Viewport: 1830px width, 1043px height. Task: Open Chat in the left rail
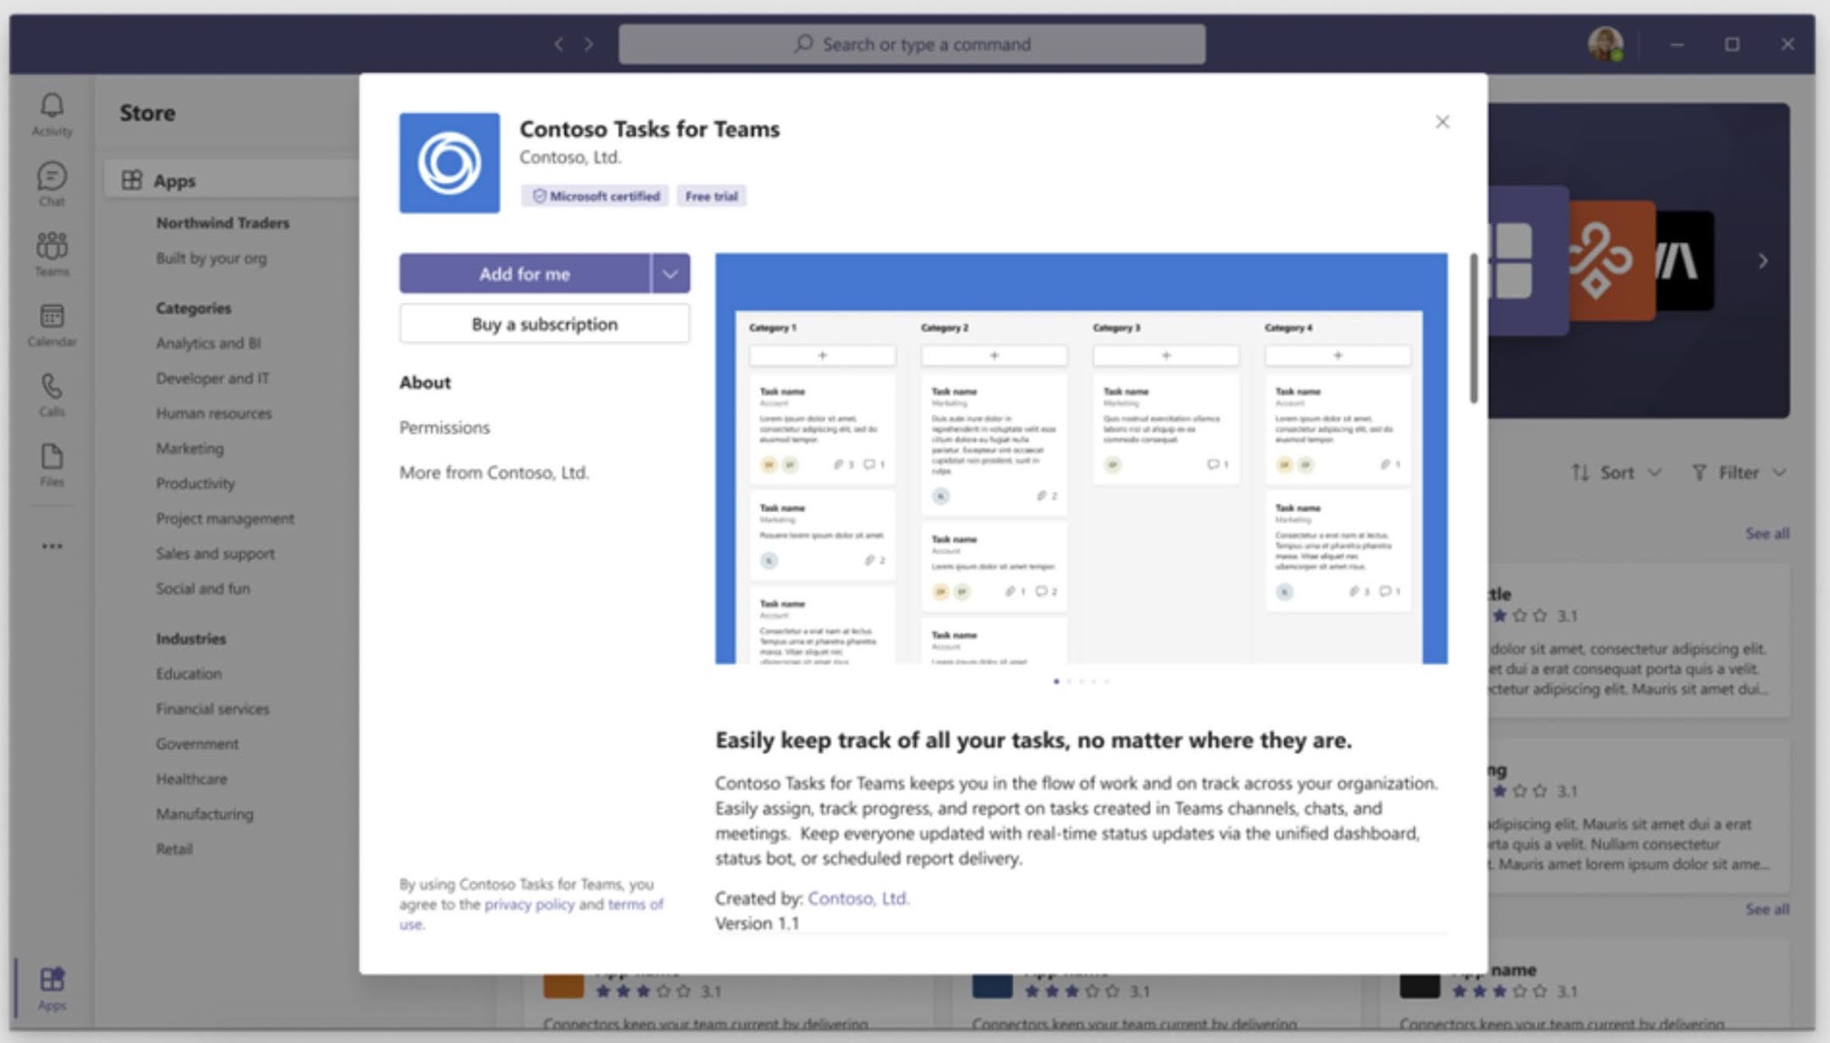(x=52, y=183)
